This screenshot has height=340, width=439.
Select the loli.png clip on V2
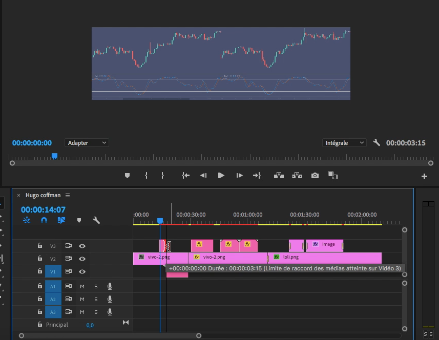point(324,258)
